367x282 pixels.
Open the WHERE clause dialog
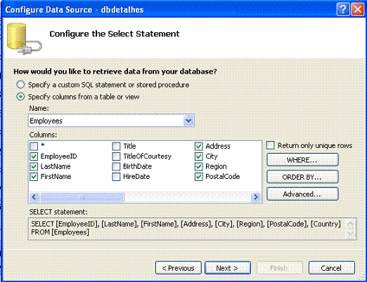[x=302, y=160]
